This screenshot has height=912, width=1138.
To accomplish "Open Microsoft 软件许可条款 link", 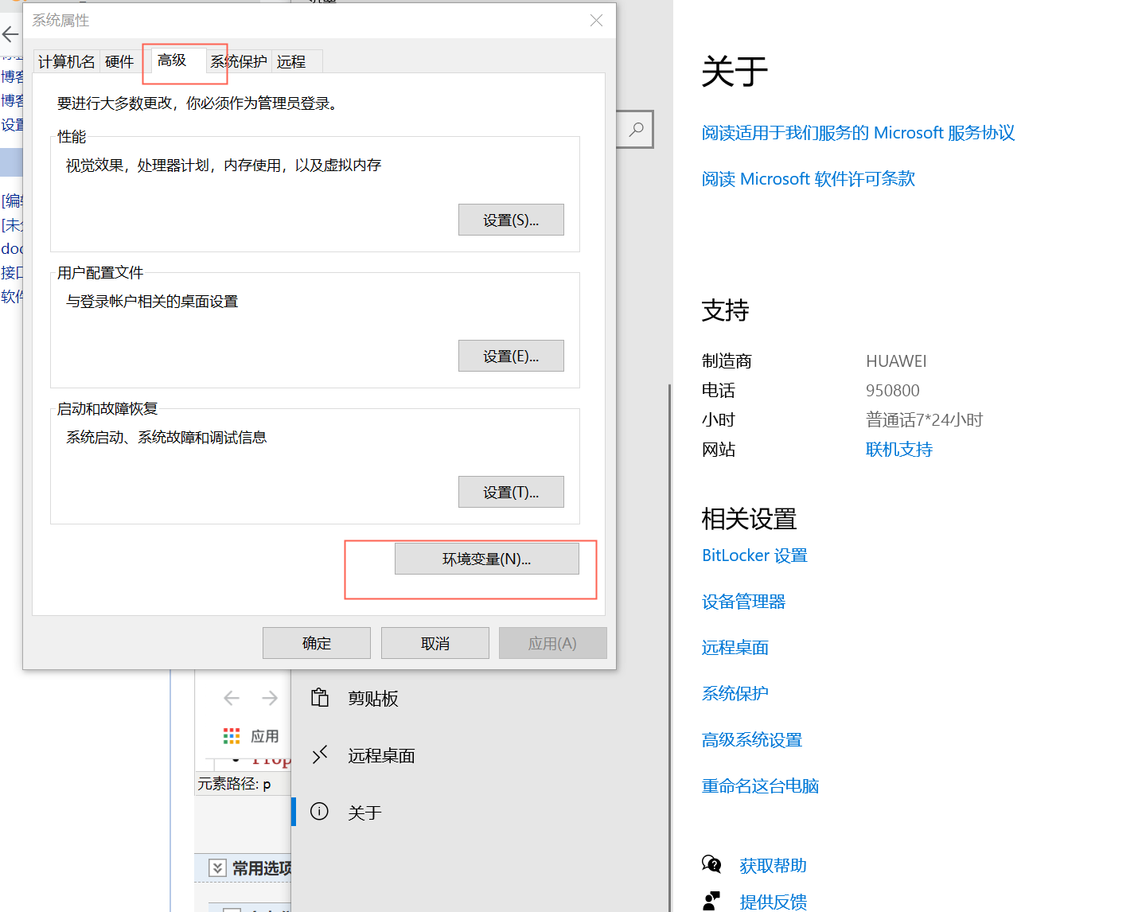I will point(808,179).
